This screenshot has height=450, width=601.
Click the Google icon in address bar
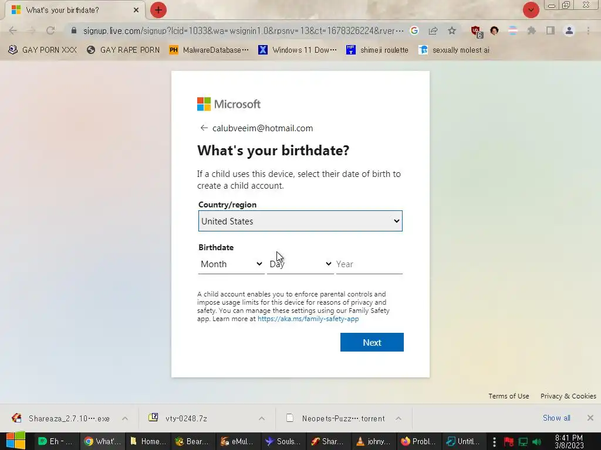[x=414, y=30]
